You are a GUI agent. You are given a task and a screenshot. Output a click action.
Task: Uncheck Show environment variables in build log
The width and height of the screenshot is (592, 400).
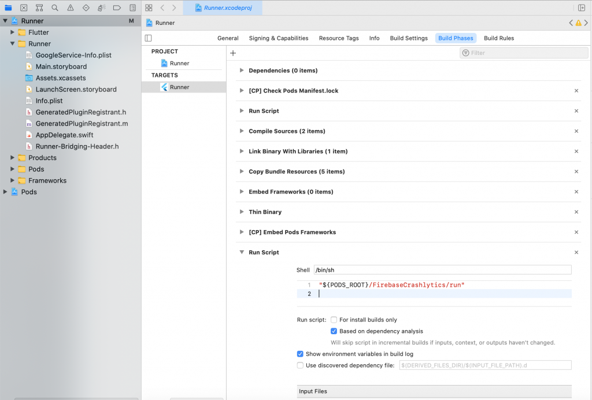tap(300, 354)
